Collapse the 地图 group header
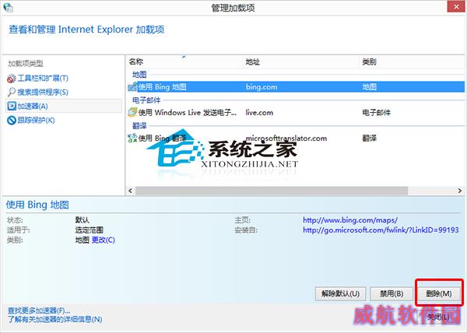 click(x=139, y=75)
